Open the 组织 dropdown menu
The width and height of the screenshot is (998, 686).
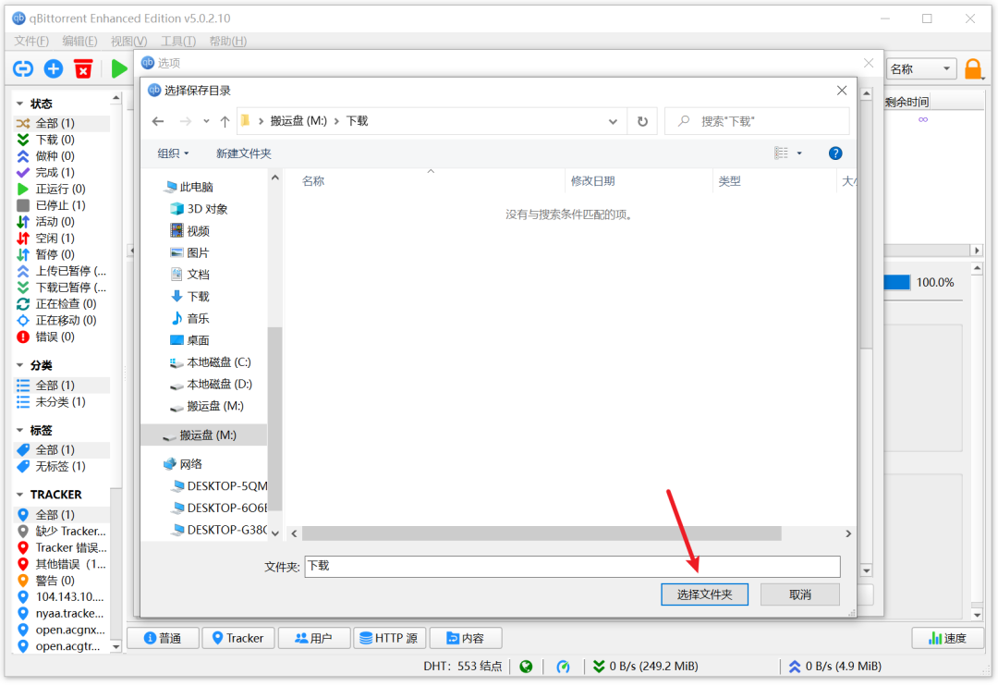(x=173, y=153)
